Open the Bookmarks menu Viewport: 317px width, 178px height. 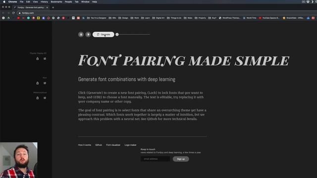pyautogui.click(x=56, y=1)
